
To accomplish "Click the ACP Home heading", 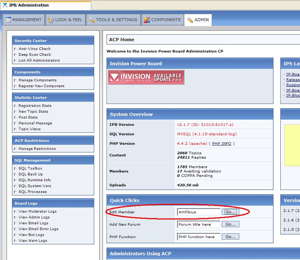I will [121, 39].
